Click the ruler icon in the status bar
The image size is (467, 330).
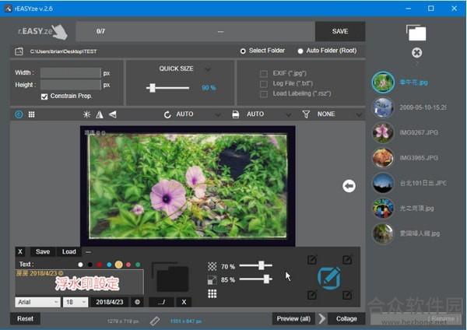tap(155, 321)
